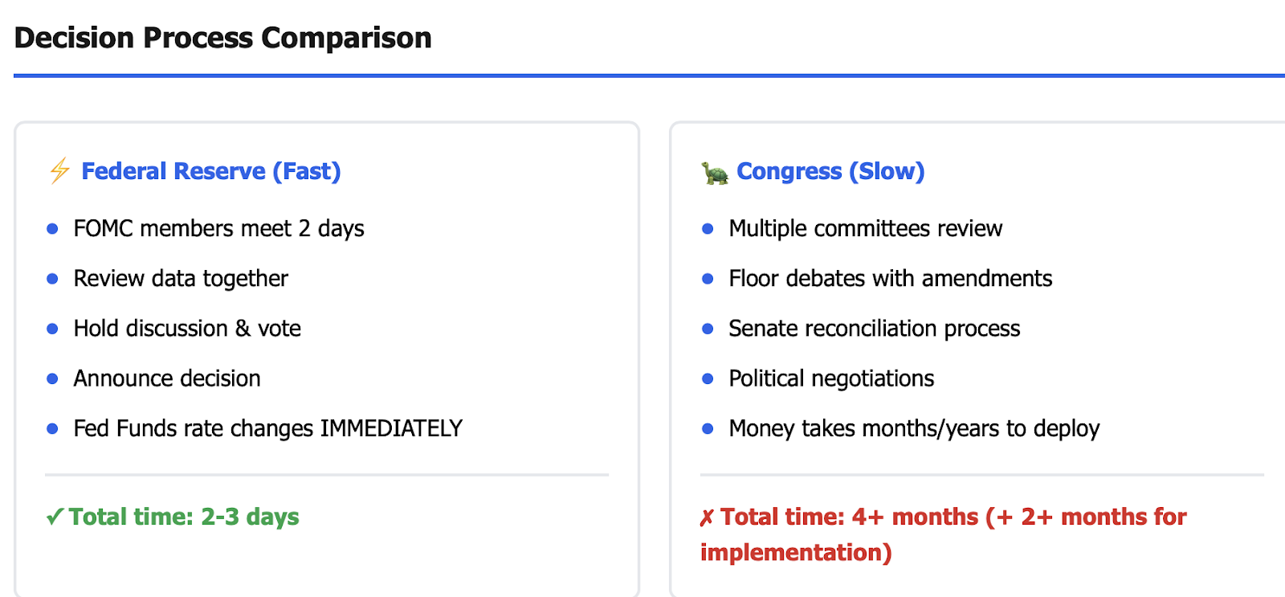This screenshot has height=597, width=1285.
Task: Click Money takes months/years to deploy
Action: [914, 428]
